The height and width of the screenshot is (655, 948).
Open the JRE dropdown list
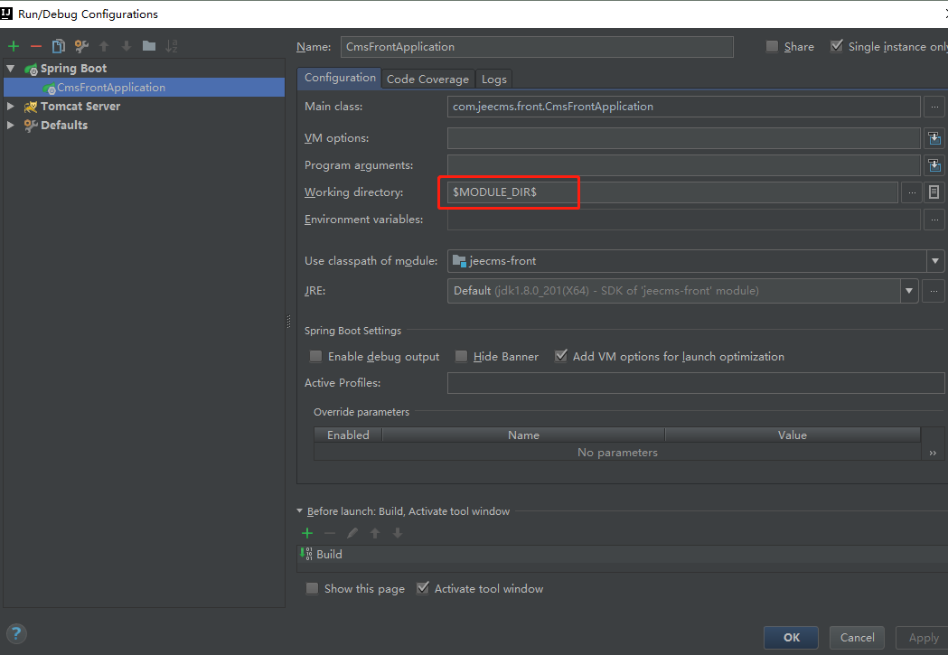click(x=909, y=291)
